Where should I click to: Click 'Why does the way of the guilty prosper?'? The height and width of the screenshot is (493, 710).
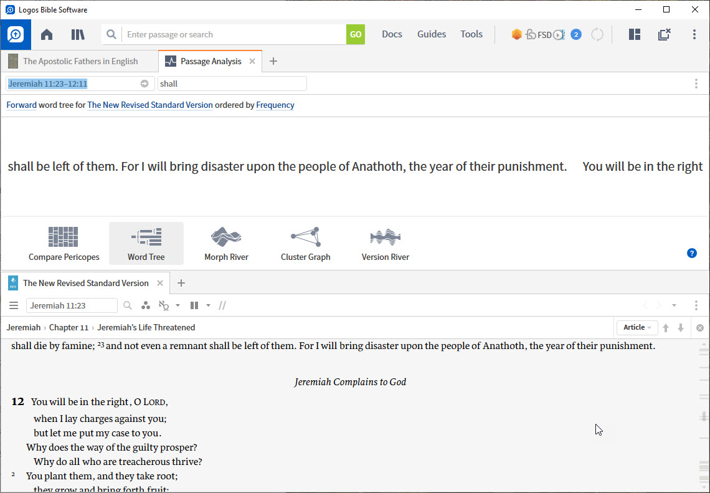point(112,448)
